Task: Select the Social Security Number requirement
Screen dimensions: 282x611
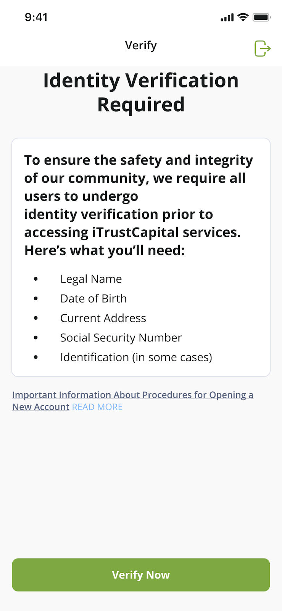Action: pyautogui.click(x=121, y=338)
